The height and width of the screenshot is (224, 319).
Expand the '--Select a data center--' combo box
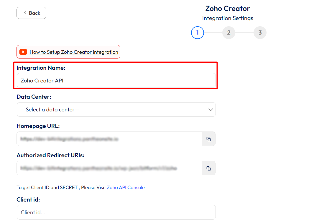click(x=116, y=109)
